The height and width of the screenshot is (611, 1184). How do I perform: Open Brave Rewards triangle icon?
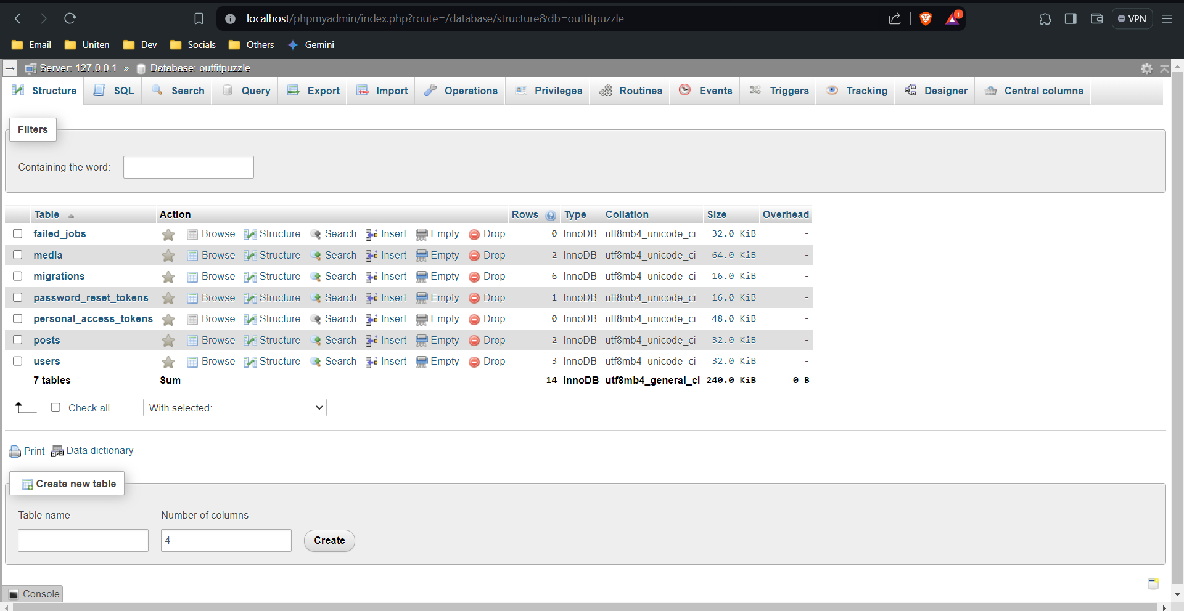[952, 19]
